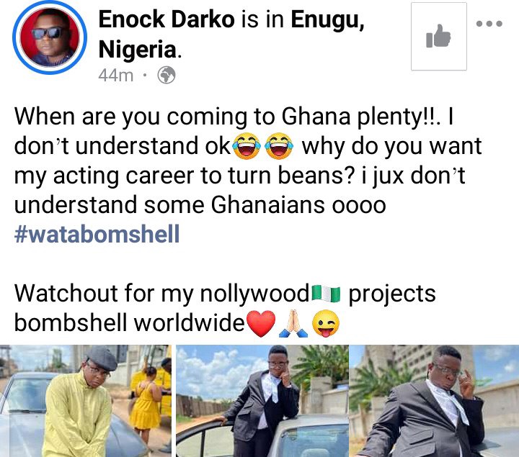
Task: Click the Watchout for my nollywood paragraph
Action: point(225,308)
